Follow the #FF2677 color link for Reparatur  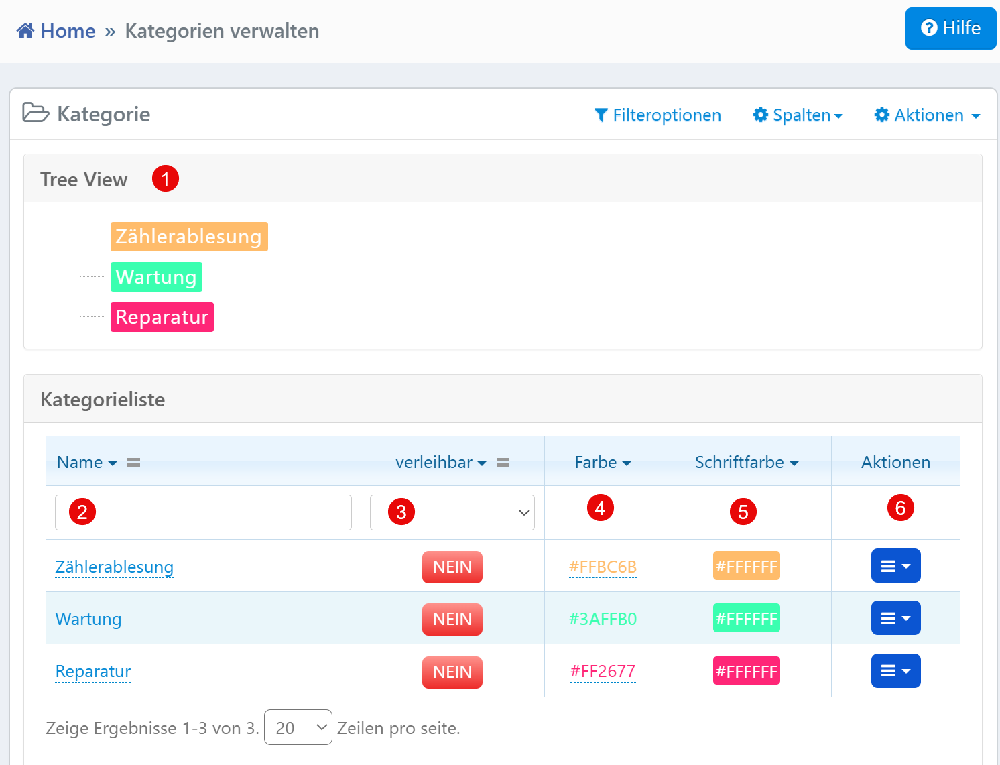point(603,671)
